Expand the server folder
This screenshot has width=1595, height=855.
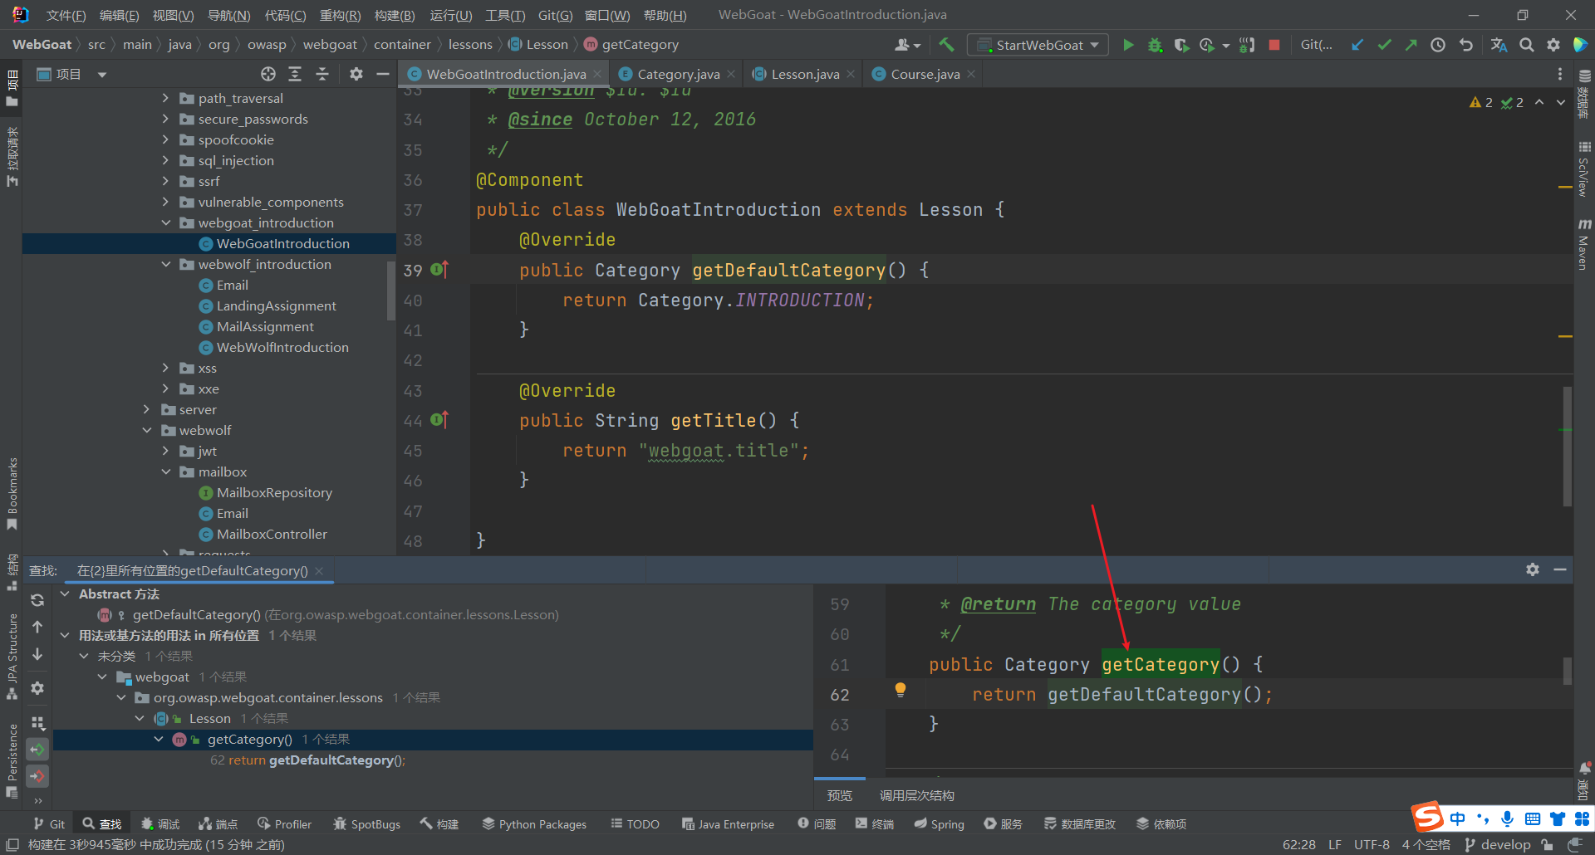pyautogui.click(x=147, y=409)
